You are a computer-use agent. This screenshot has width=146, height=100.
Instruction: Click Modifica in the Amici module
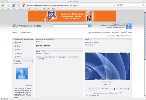[x=47, y=53]
